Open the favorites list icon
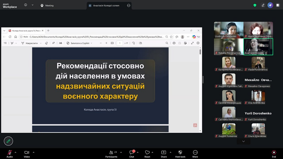 tap(177, 37)
